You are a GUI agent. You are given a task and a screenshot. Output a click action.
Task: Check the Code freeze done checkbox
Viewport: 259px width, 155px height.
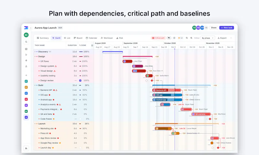[x=80, y=119]
